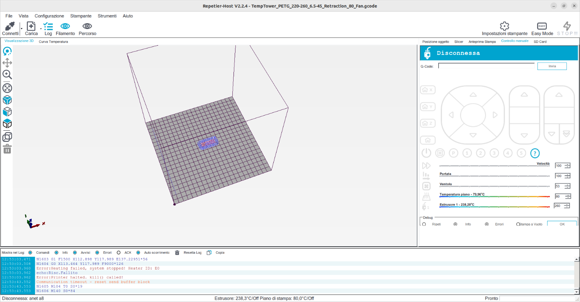580x302 pixels.
Task: Expand the Connetti dropdown arrow
Action: click(21, 29)
